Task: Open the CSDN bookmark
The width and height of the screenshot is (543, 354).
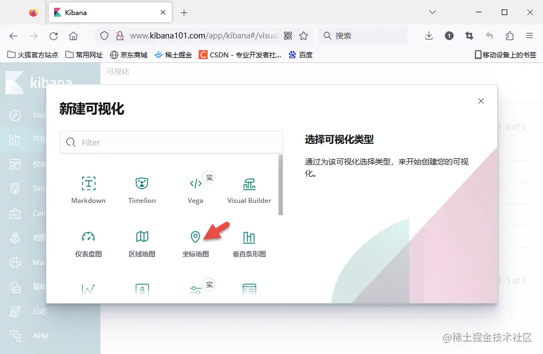Action: click(240, 55)
